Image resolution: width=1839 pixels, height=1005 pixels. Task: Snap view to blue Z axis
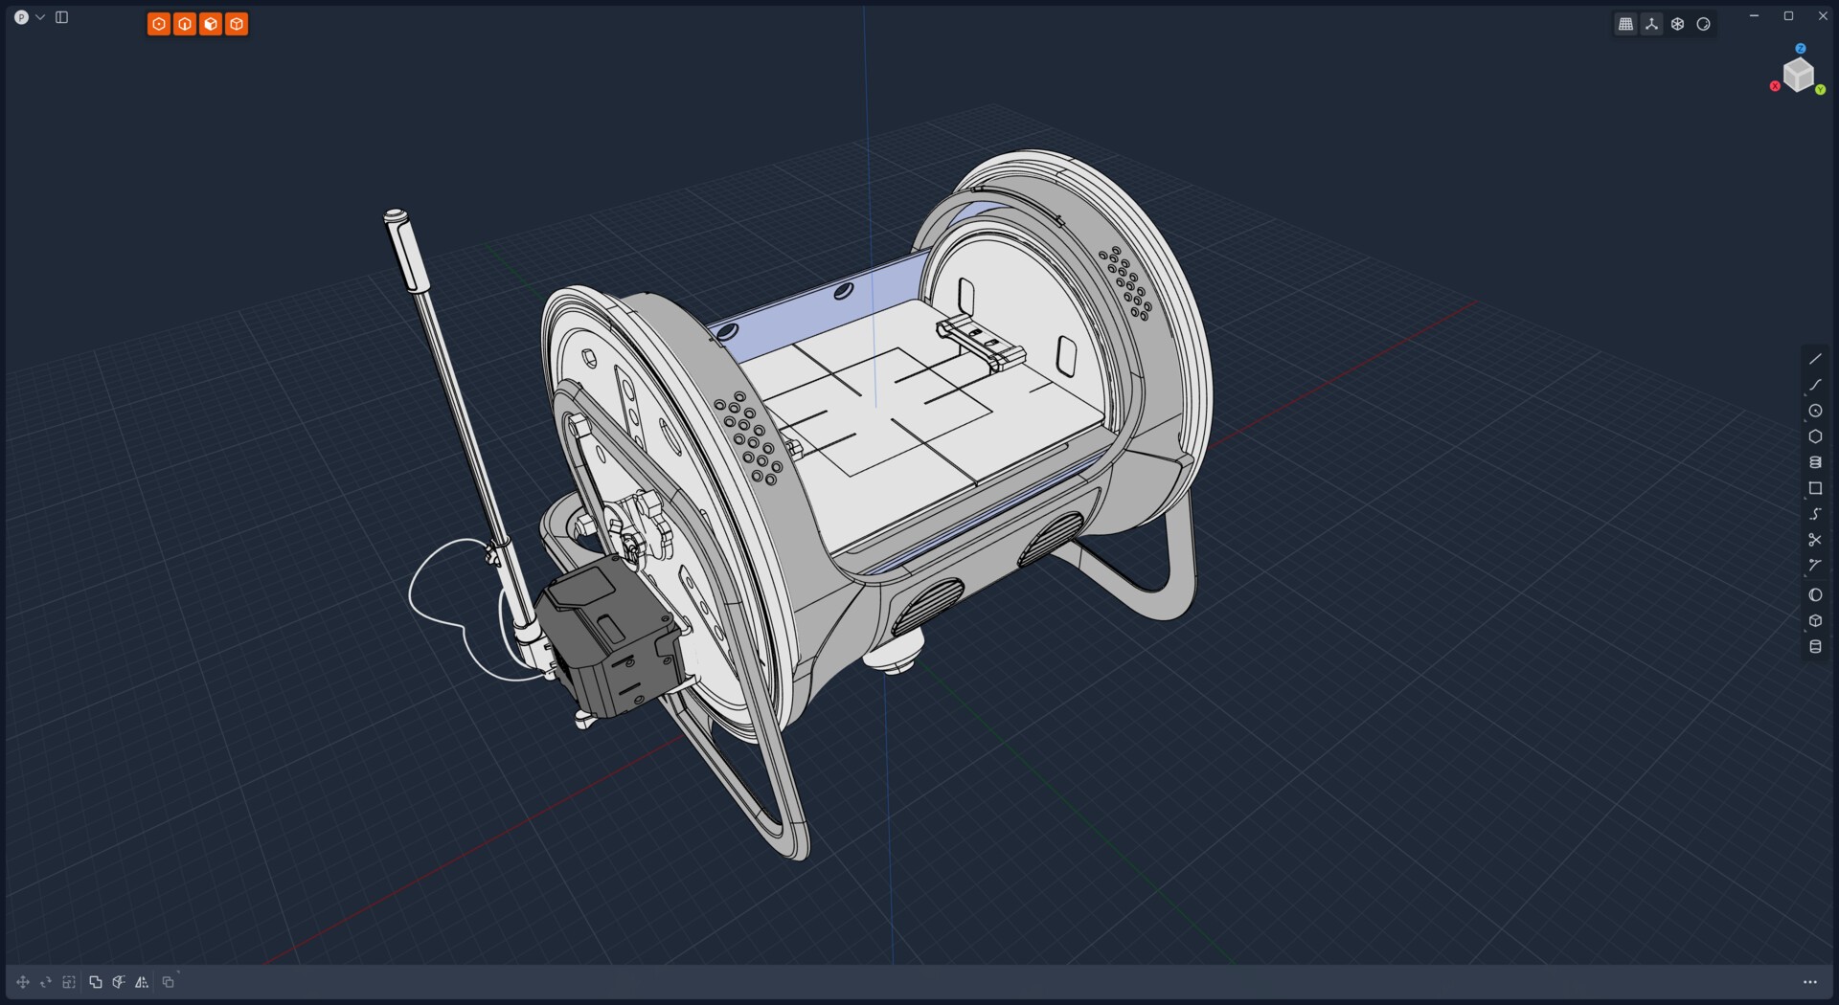click(1801, 49)
